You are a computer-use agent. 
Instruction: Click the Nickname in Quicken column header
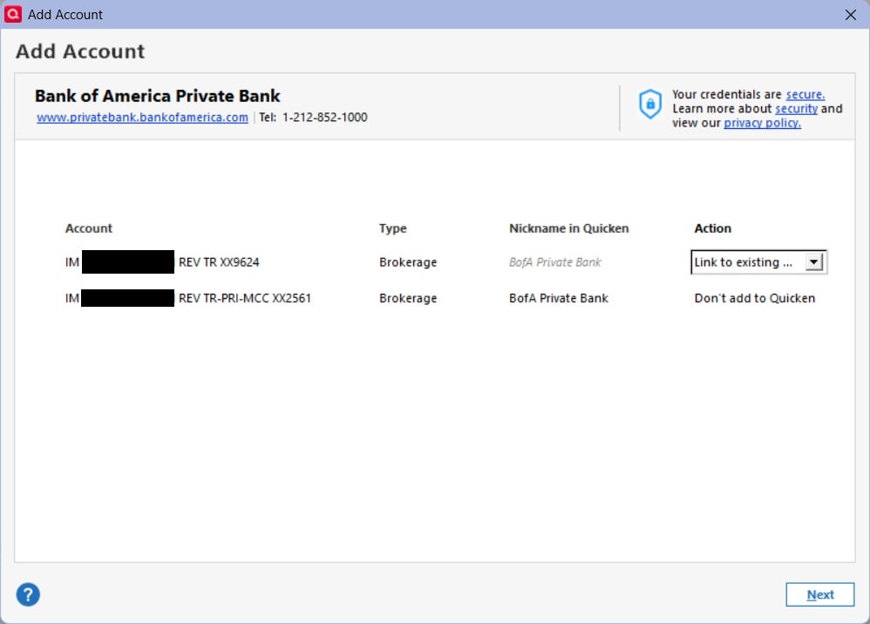point(568,228)
